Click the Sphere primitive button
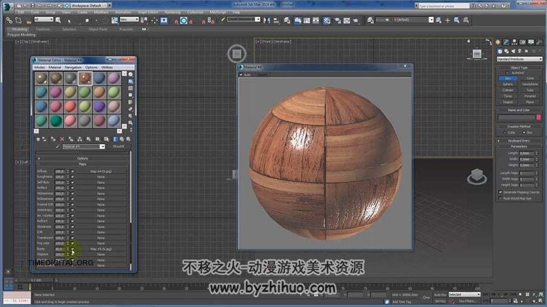 coord(508,84)
